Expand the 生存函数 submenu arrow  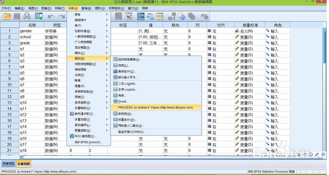[x=107, y=102]
